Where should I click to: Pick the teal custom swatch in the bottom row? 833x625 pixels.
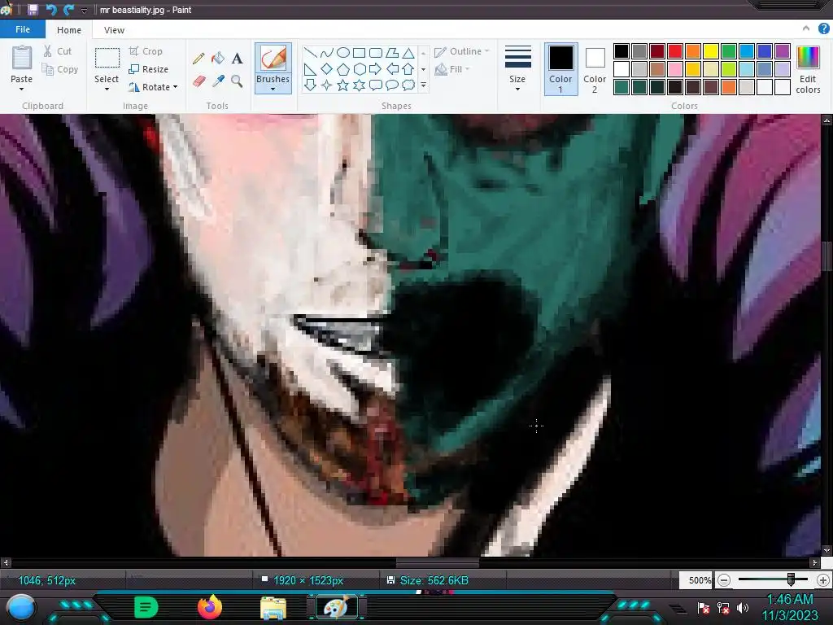point(621,86)
